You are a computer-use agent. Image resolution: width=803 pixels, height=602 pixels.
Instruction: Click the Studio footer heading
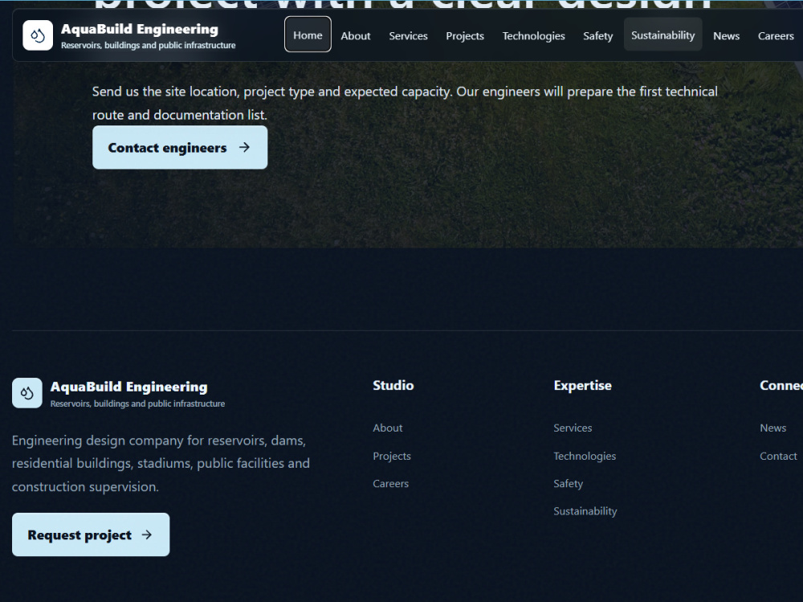[x=393, y=385]
